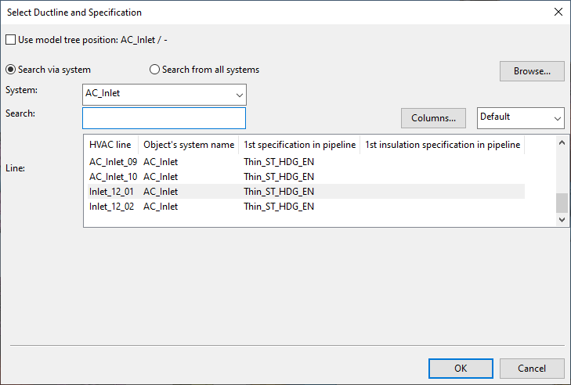Click 1st insulation specification column header
The image size is (571, 385).
click(442, 145)
